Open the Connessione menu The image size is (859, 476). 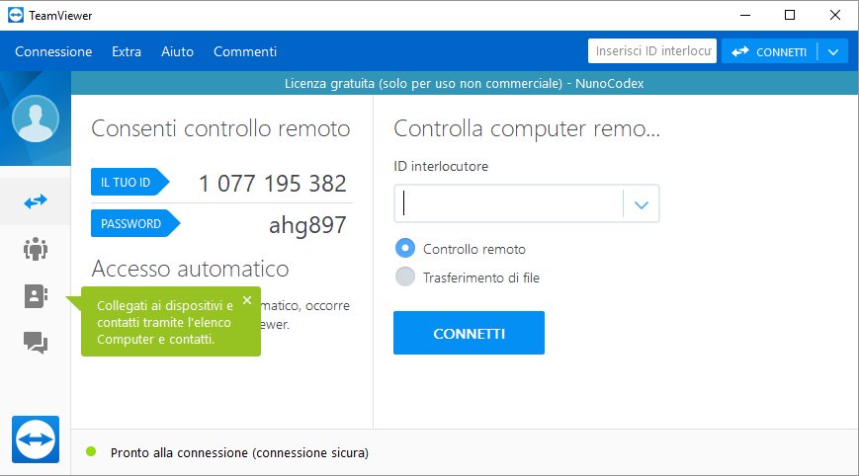point(53,52)
